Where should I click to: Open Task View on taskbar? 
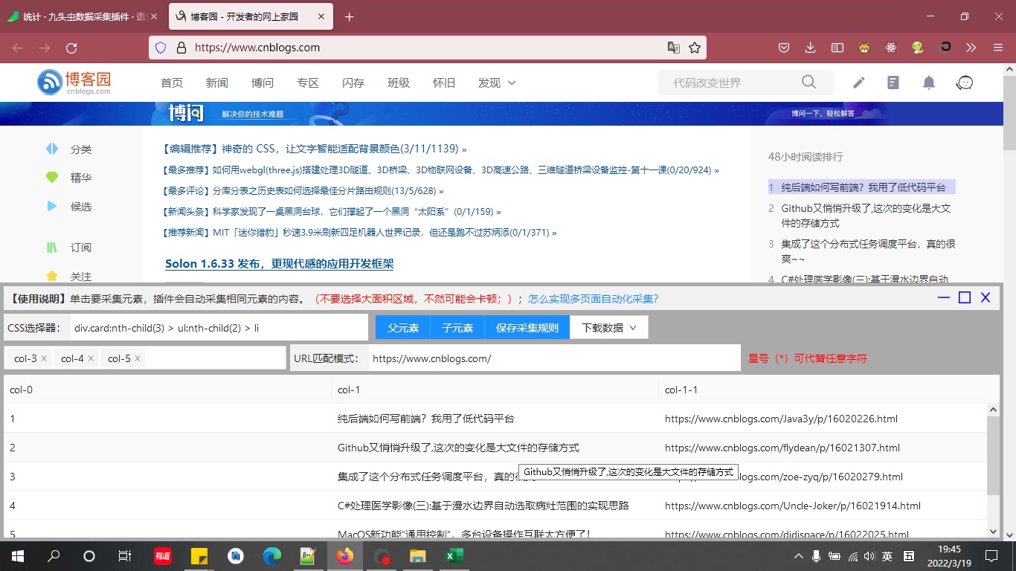pyautogui.click(x=125, y=556)
